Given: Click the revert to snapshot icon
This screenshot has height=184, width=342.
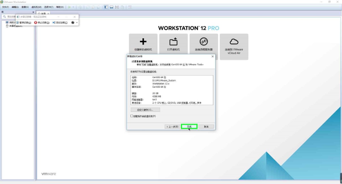Looking at the screenshot, I should 93,7.
